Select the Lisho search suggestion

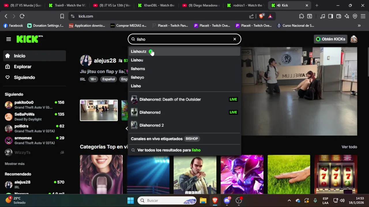click(184, 86)
